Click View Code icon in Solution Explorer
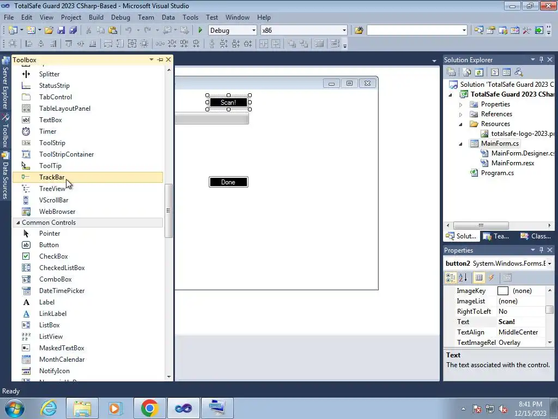The image size is (558, 419). tap(495, 73)
